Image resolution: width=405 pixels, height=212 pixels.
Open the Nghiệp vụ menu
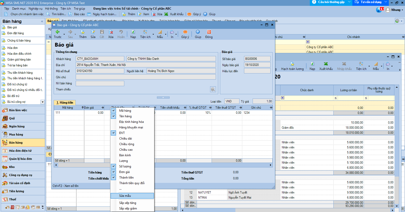pos(35,9)
